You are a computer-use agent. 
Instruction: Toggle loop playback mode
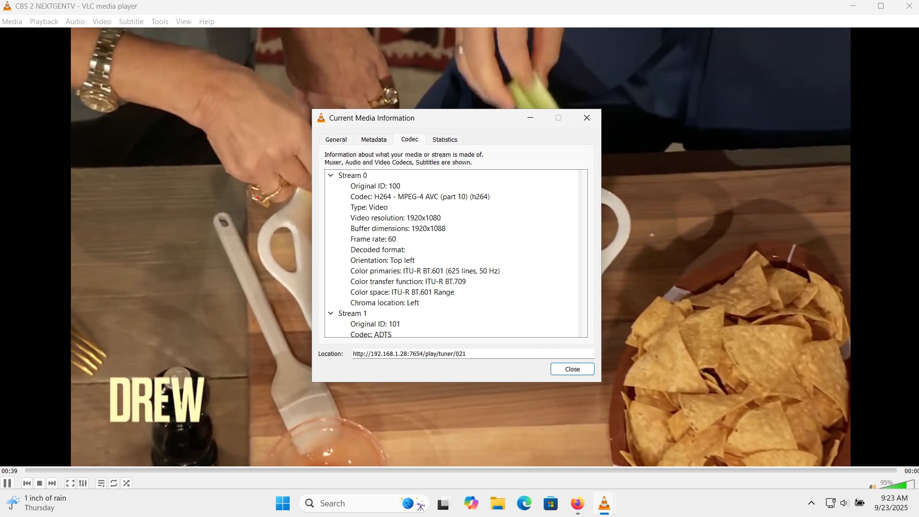[114, 483]
